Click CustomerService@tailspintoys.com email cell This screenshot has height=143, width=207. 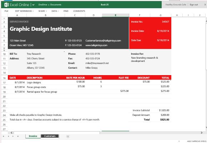103,41
